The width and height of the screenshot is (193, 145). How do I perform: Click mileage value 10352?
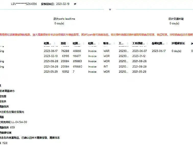65,72
